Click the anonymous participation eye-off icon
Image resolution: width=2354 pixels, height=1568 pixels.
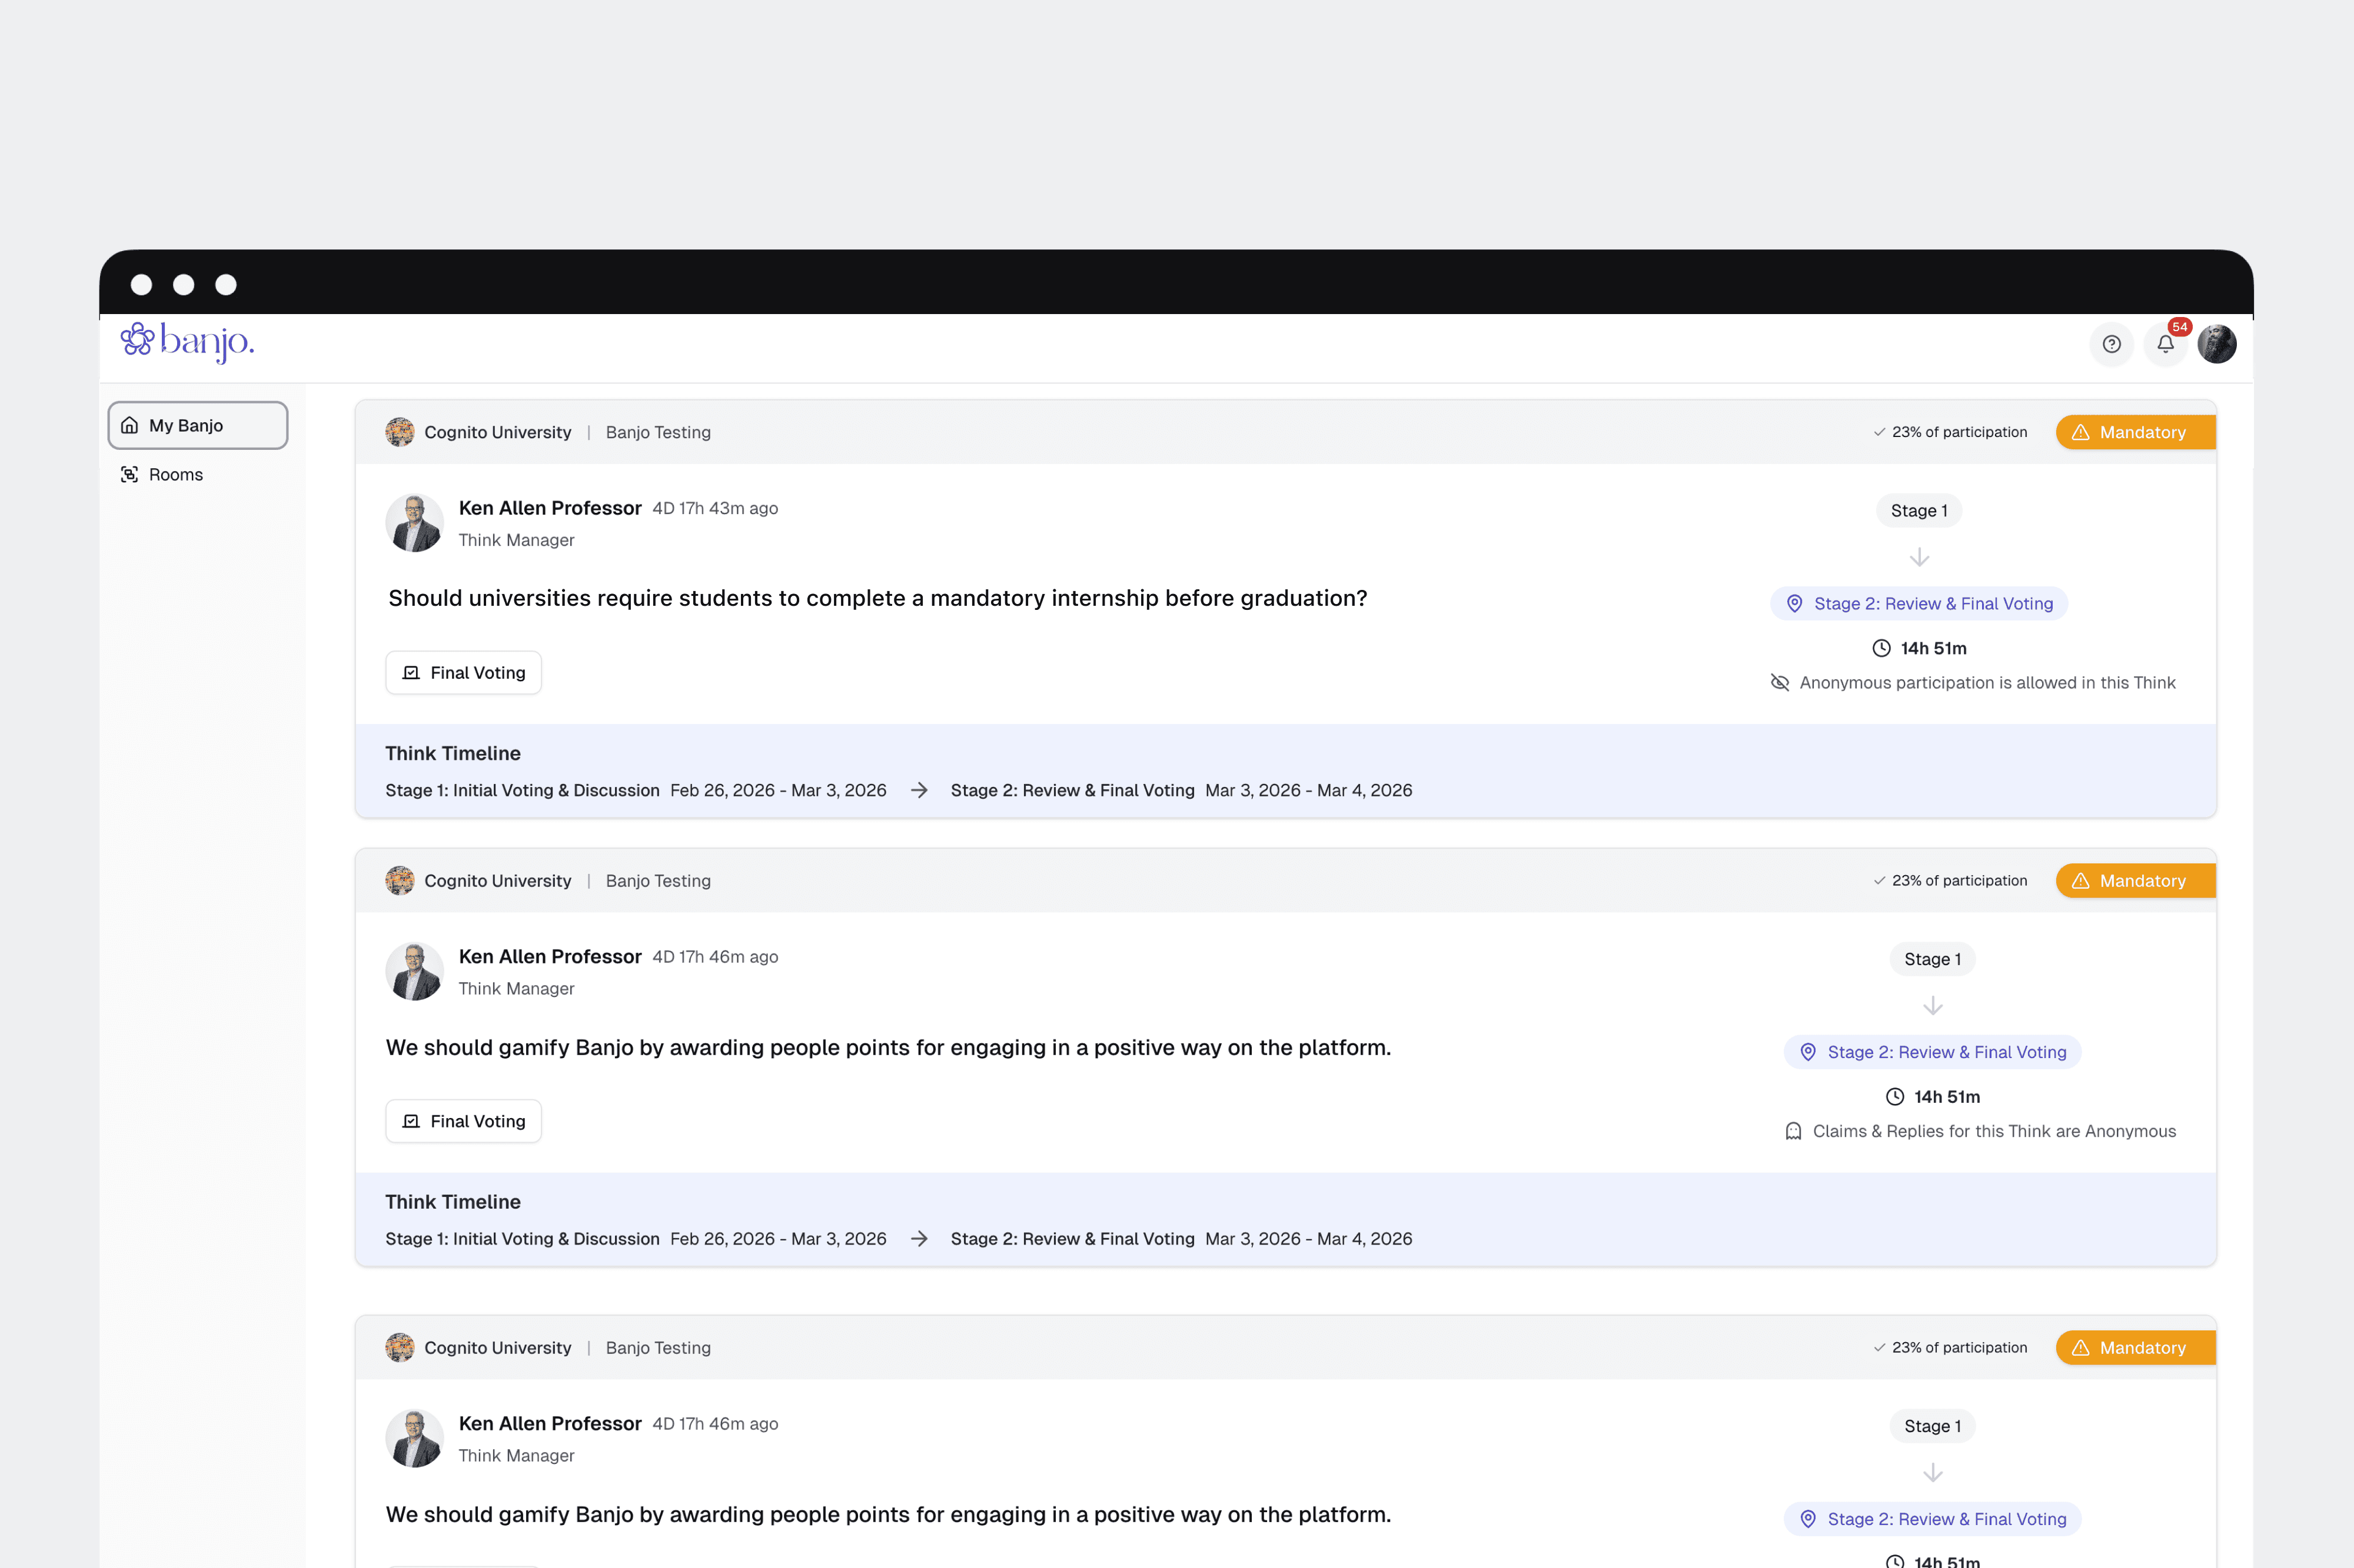[x=1780, y=682]
